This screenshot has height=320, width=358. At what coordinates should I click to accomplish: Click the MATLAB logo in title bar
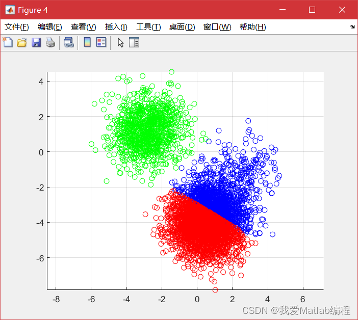tap(10, 10)
